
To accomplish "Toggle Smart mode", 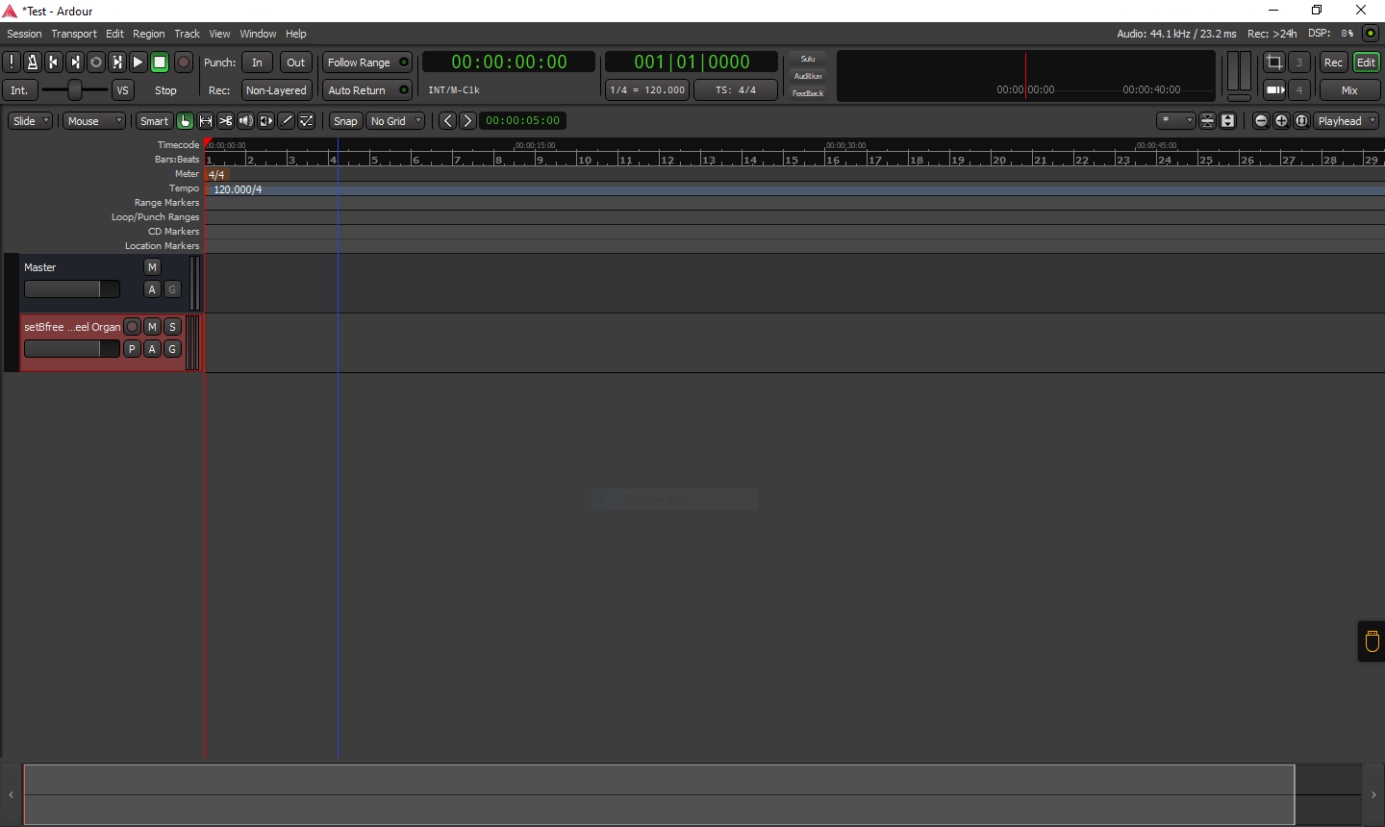I will [154, 121].
